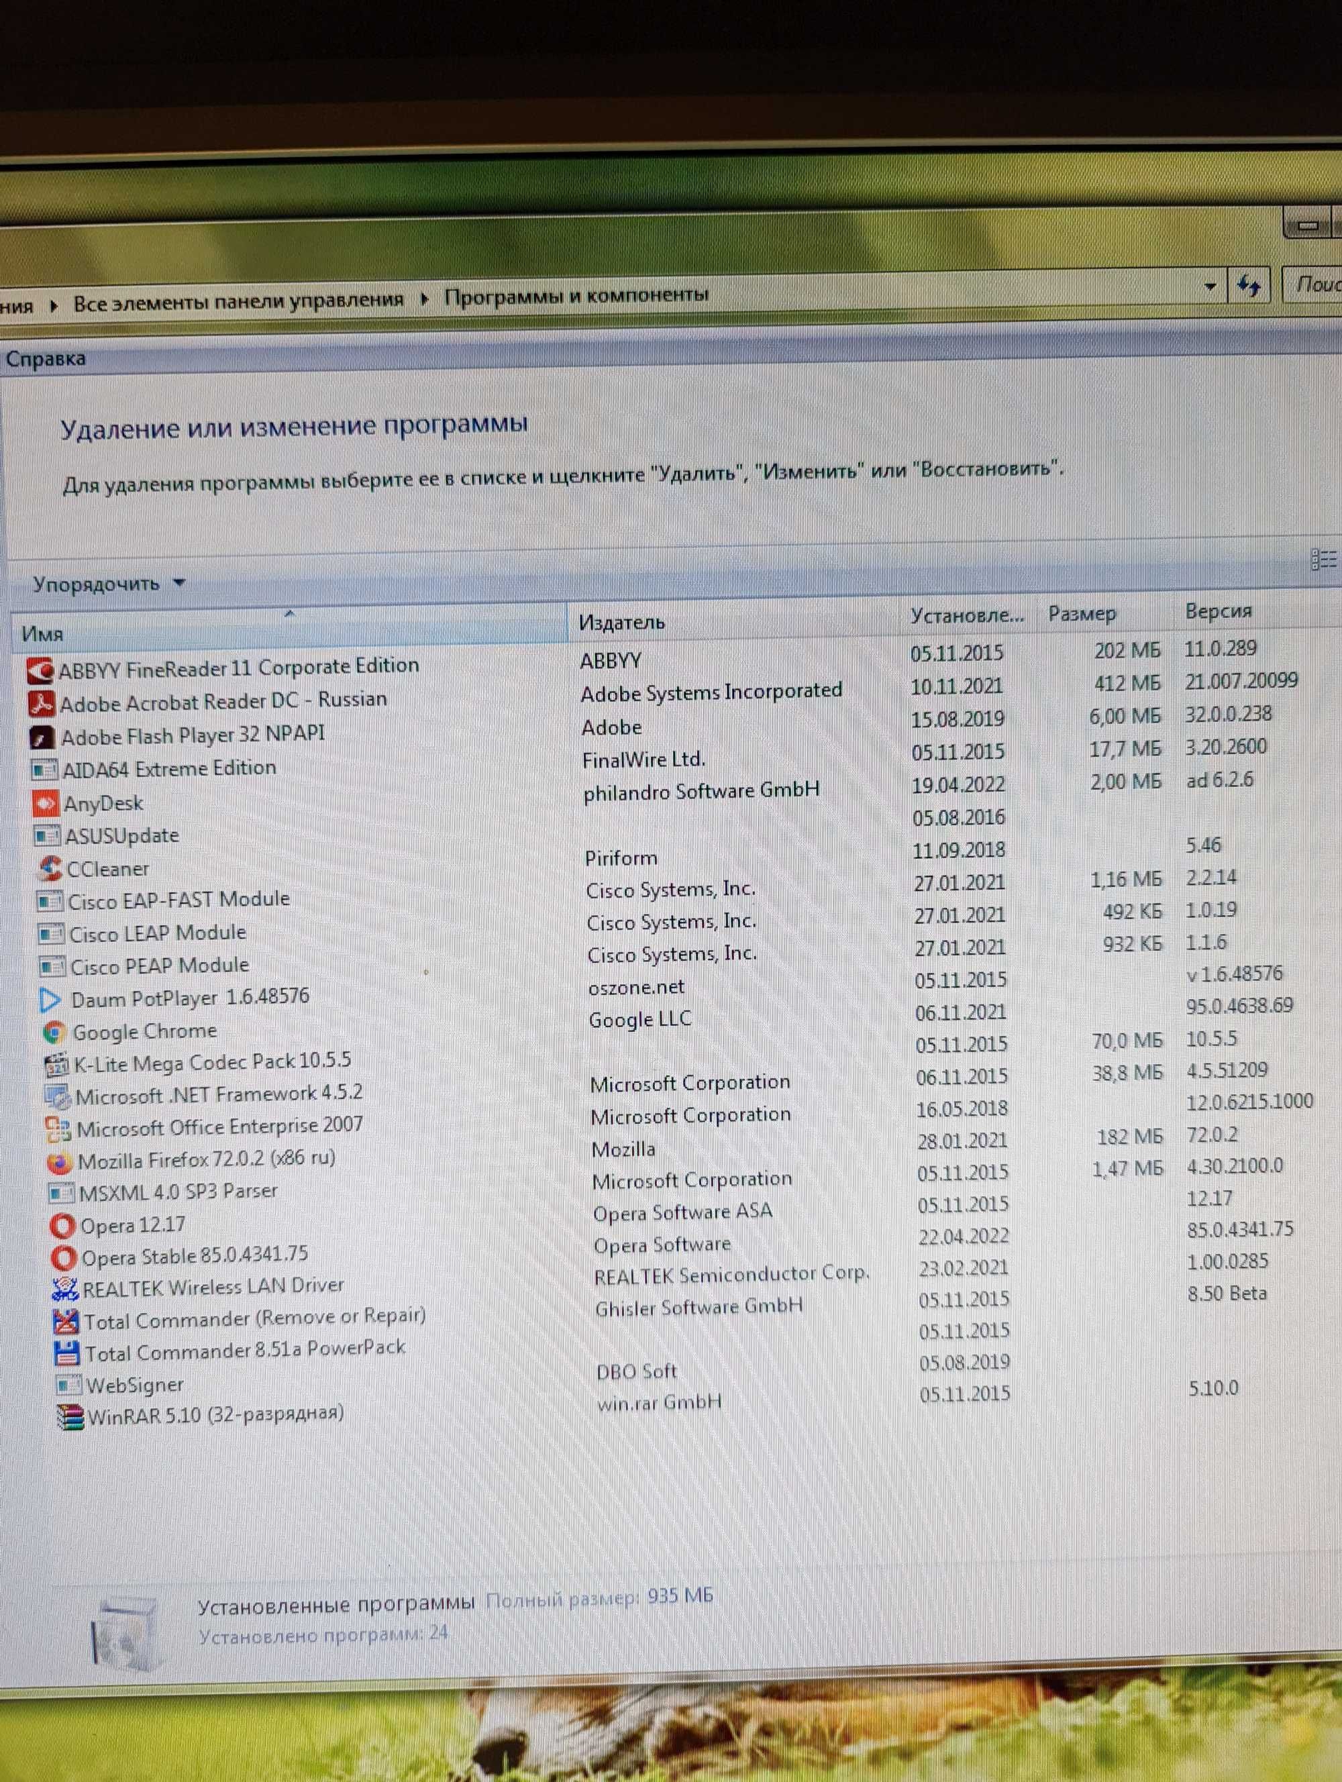Click the Microsoft Office Enterprise 2007 icon

[x=59, y=1129]
